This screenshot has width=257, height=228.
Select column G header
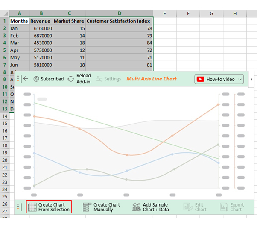[x=211, y=13]
